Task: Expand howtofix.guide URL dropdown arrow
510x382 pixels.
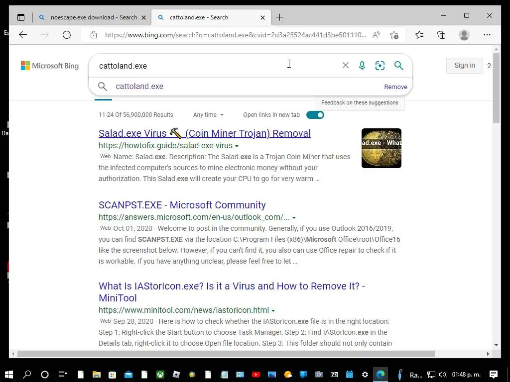Action: pos(237,146)
